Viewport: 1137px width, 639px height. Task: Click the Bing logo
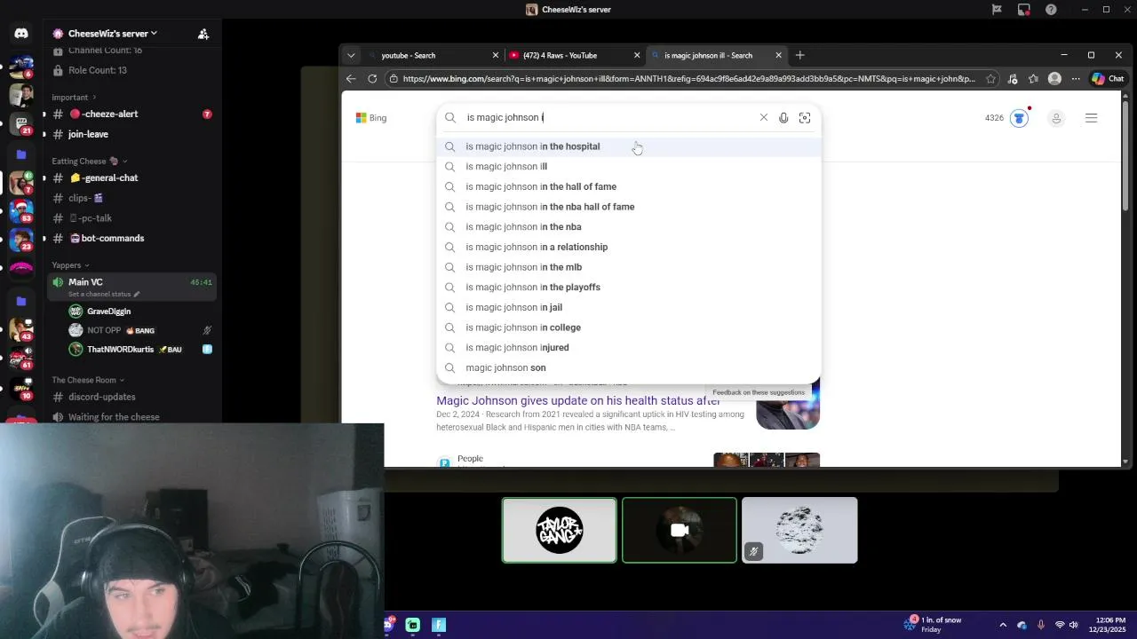click(371, 117)
